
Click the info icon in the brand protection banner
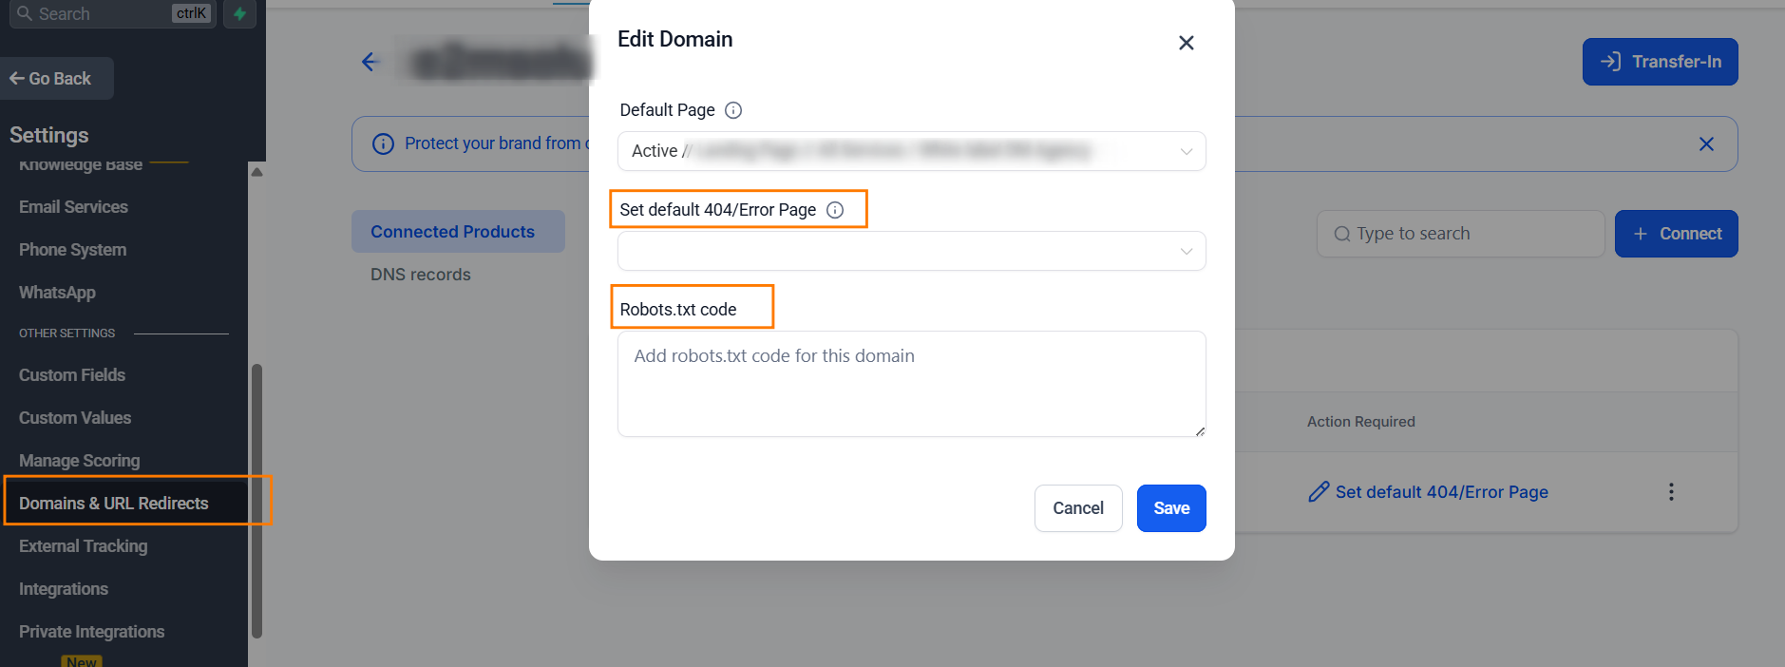point(383,143)
